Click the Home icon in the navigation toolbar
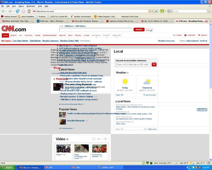Image resolution: width=212 pixels, height=170 pixels. (29, 11)
